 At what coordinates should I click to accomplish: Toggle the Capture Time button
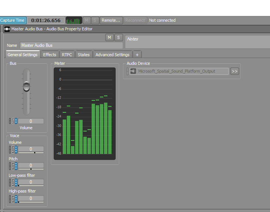pos(13,21)
